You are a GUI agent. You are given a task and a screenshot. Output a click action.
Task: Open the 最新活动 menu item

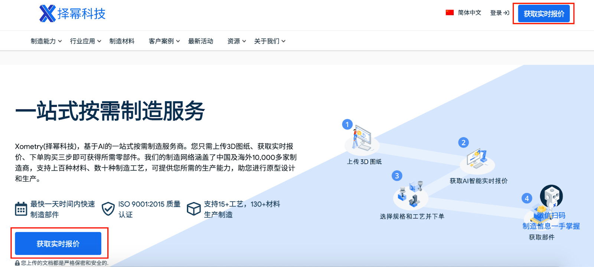200,41
